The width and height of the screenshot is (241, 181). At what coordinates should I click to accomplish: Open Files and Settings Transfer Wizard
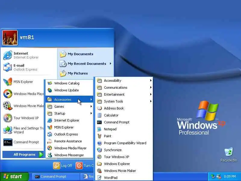[23, 130]
